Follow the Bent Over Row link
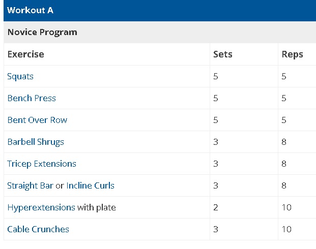The height and width of the screenshot is (249, 316). click(37, 120)
